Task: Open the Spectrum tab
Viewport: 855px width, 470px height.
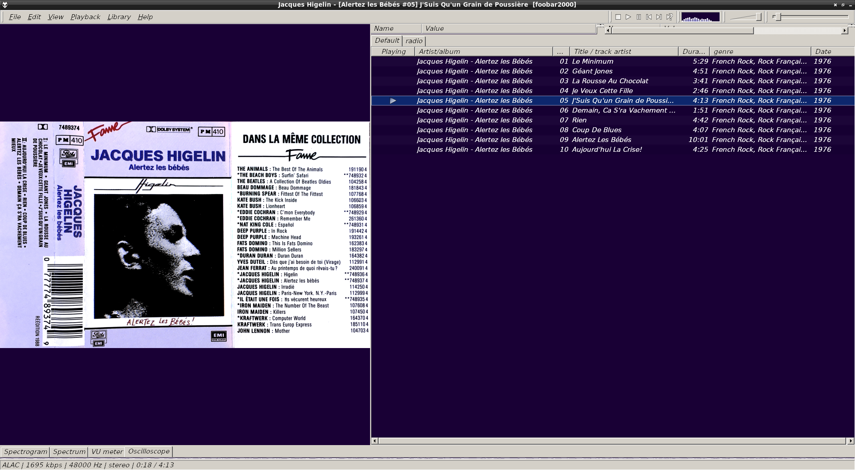Action: [69, 452]
